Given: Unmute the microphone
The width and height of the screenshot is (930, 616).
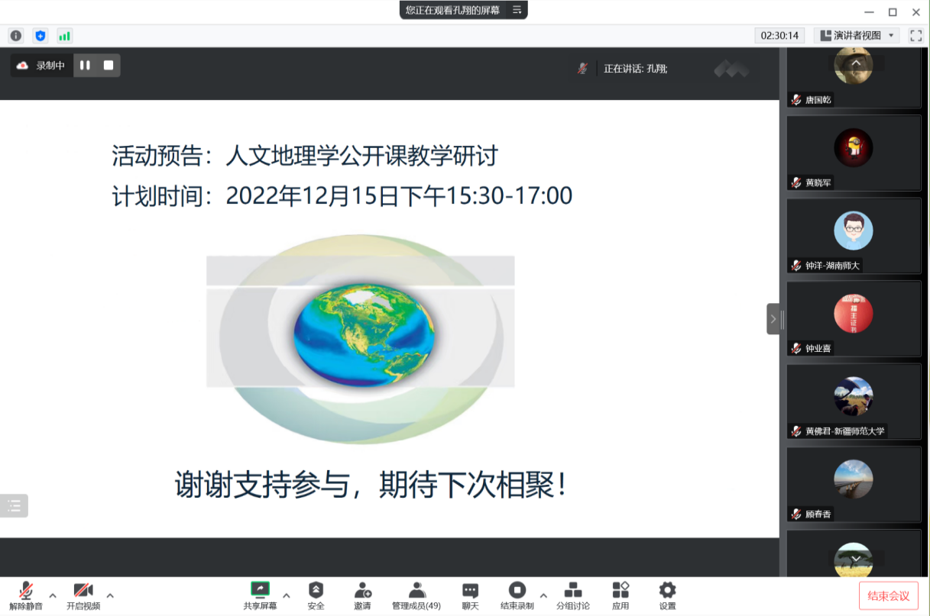Looking at the screenshot, I should pos(26,595).
